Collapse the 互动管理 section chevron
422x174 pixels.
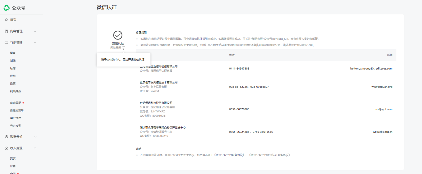(x=35, y=42)
